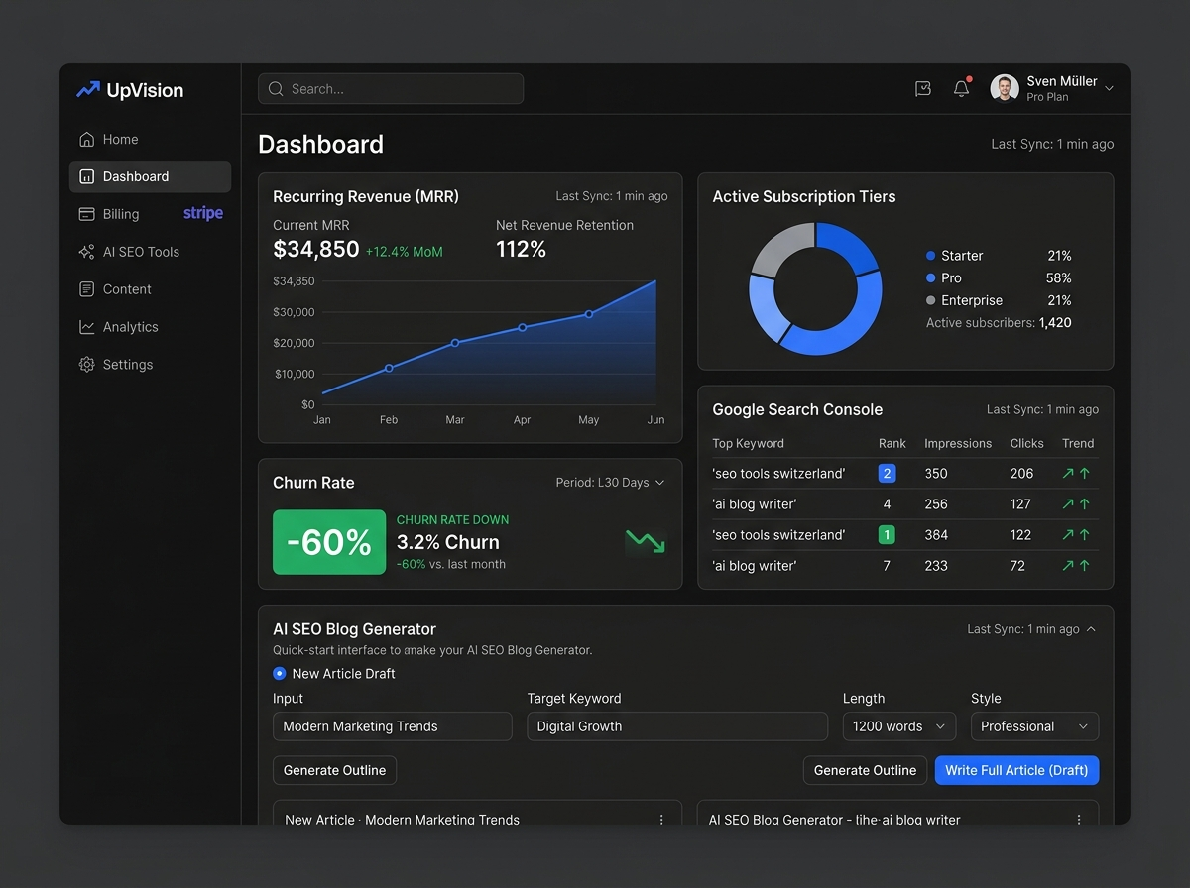Click the 112% Net Revenue Retention value
The image size is (1190, 888).
[x=522, y=250]
